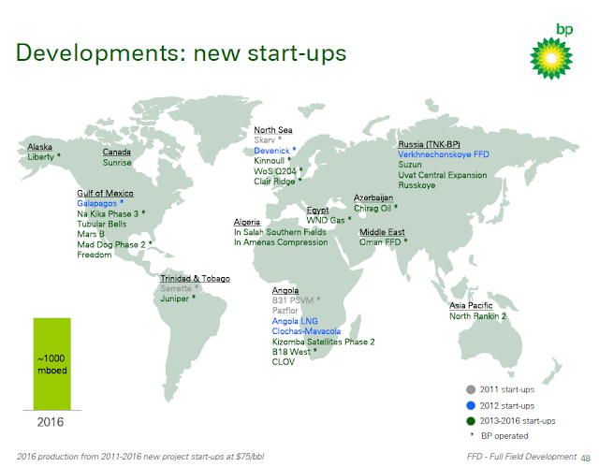The height and width of the screenshot is (467, 599).
Task: Click the blue 'Angola LNG' label
Action: click(x=295, y=321)
